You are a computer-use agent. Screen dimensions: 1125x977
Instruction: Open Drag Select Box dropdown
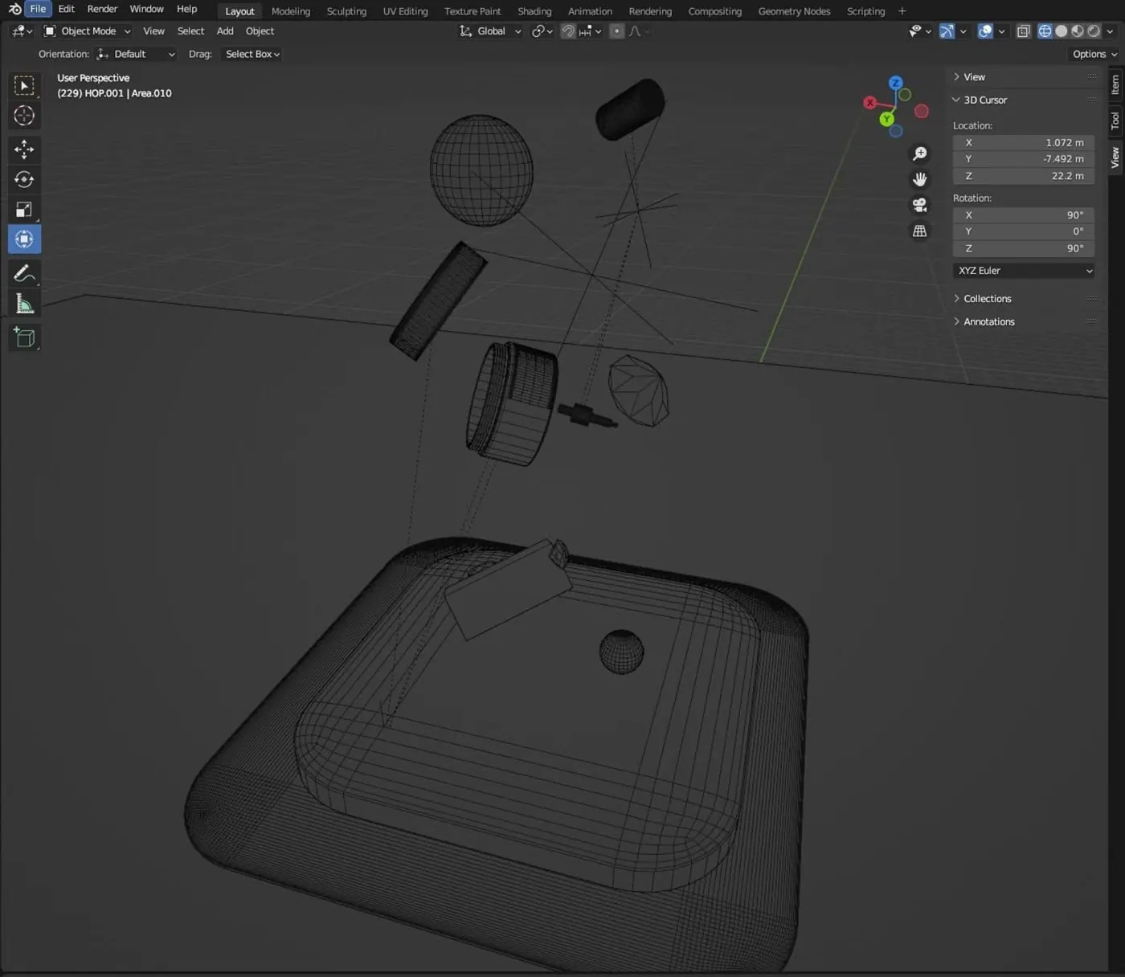coord(252,54)
